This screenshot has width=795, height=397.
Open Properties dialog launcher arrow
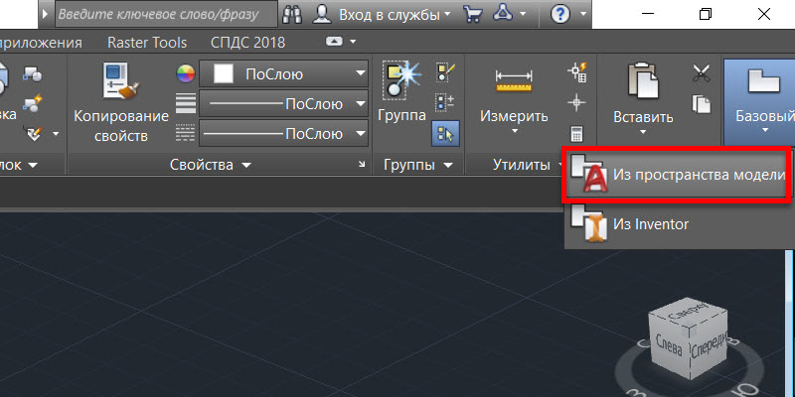pos(362,164)
